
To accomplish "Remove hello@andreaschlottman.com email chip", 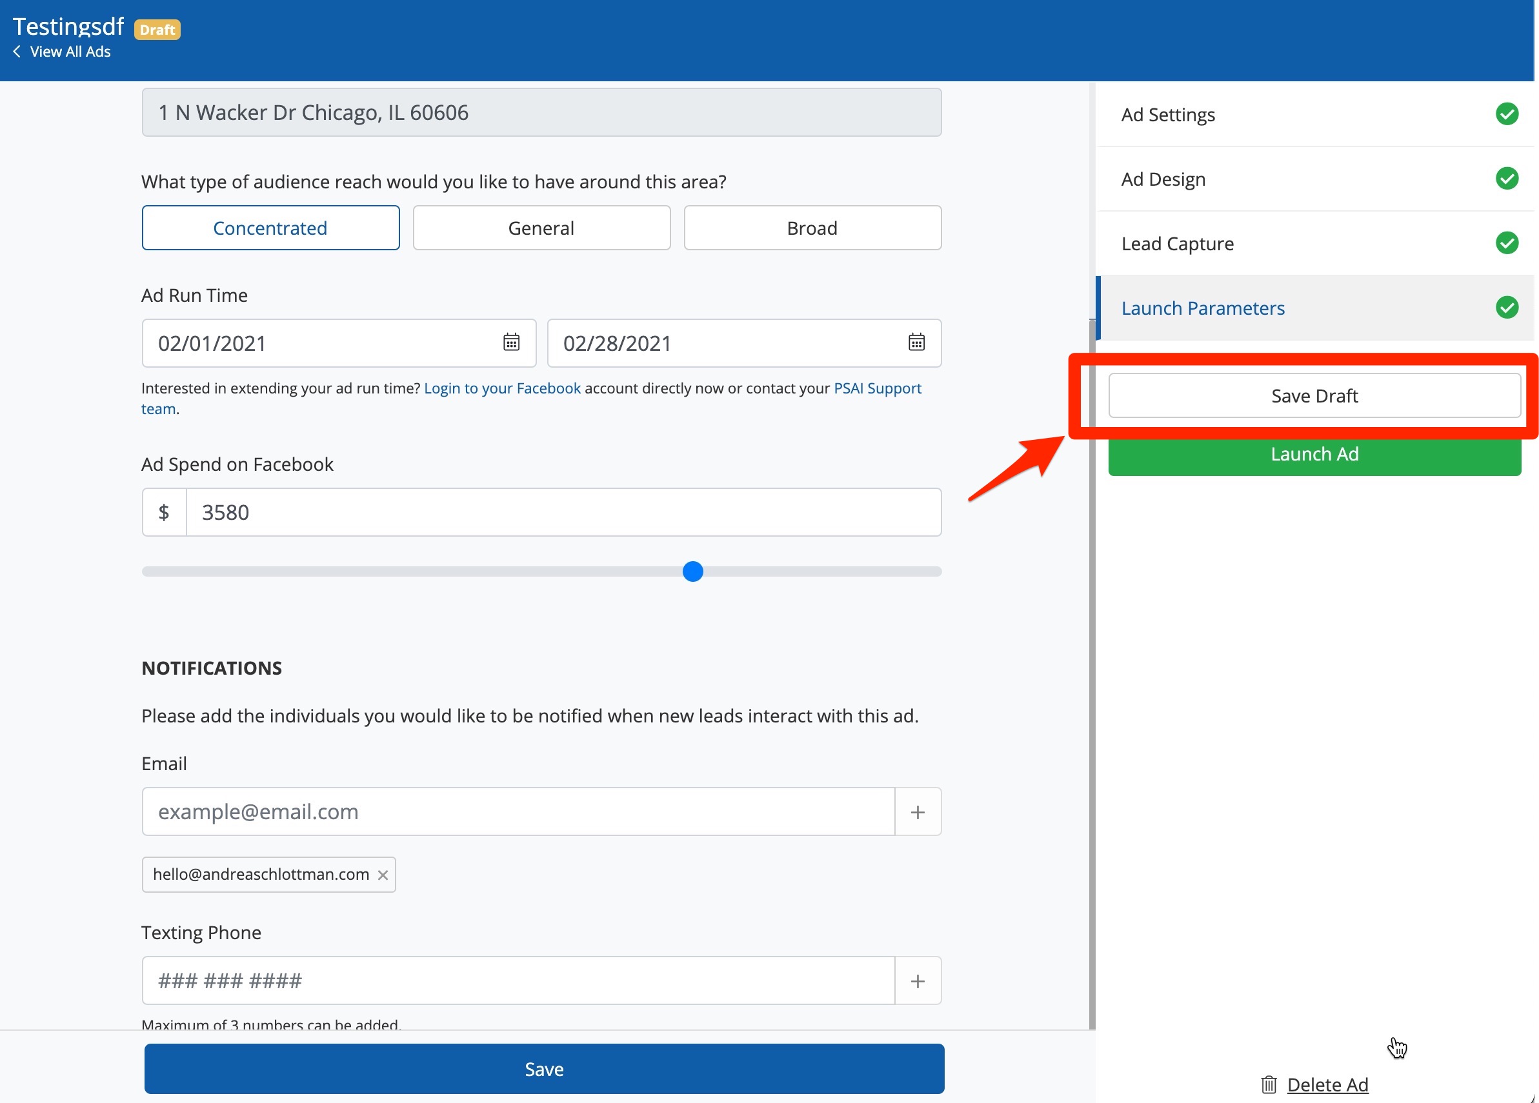I will [x=383, y=875].
